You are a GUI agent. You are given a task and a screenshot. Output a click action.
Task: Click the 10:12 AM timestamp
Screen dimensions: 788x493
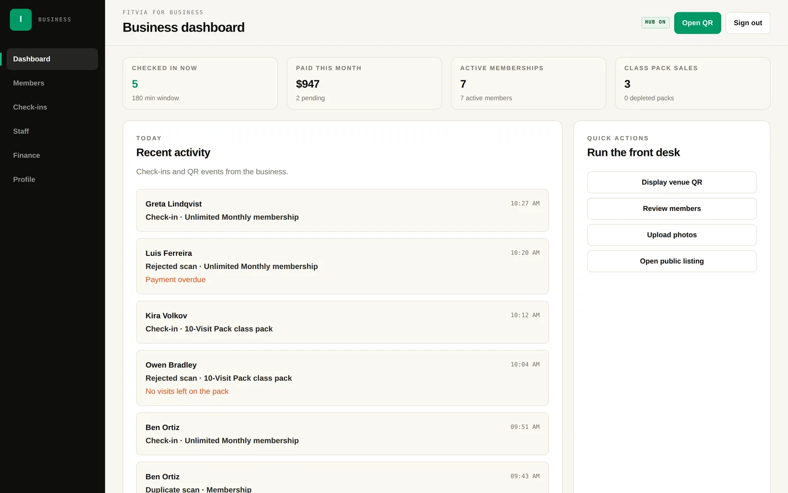point(525,316)
